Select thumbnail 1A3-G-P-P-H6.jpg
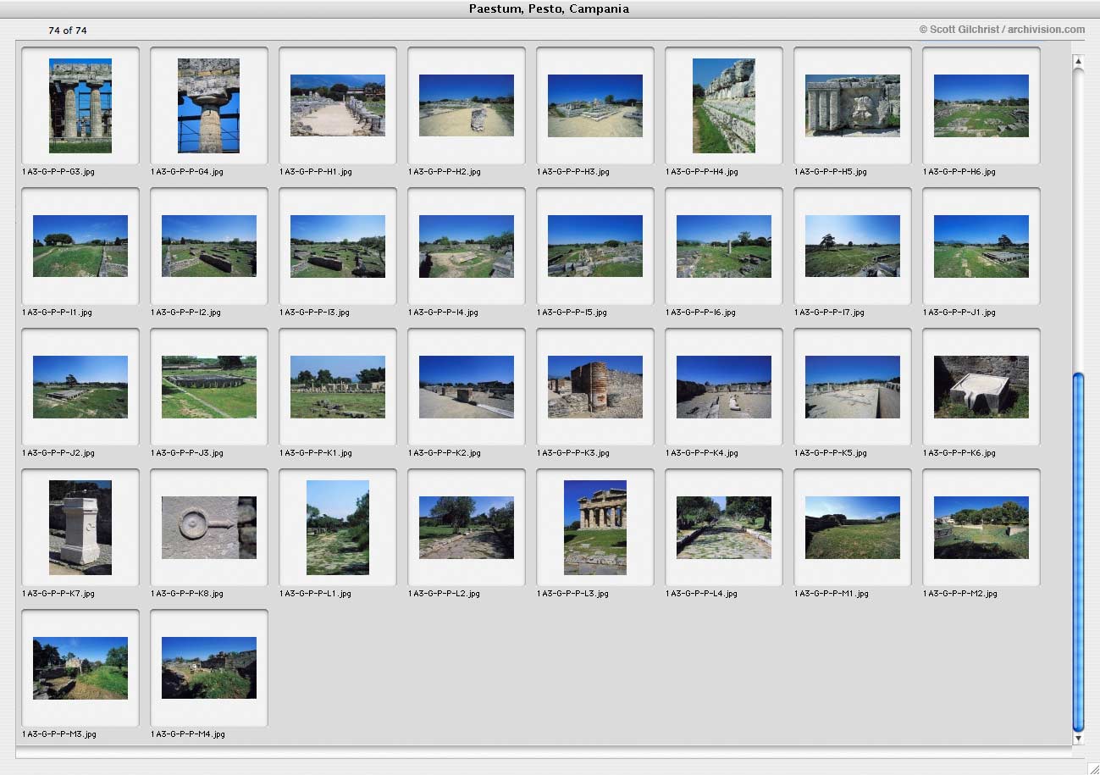Screen dimensions: 1100x775 click(981, 106)
